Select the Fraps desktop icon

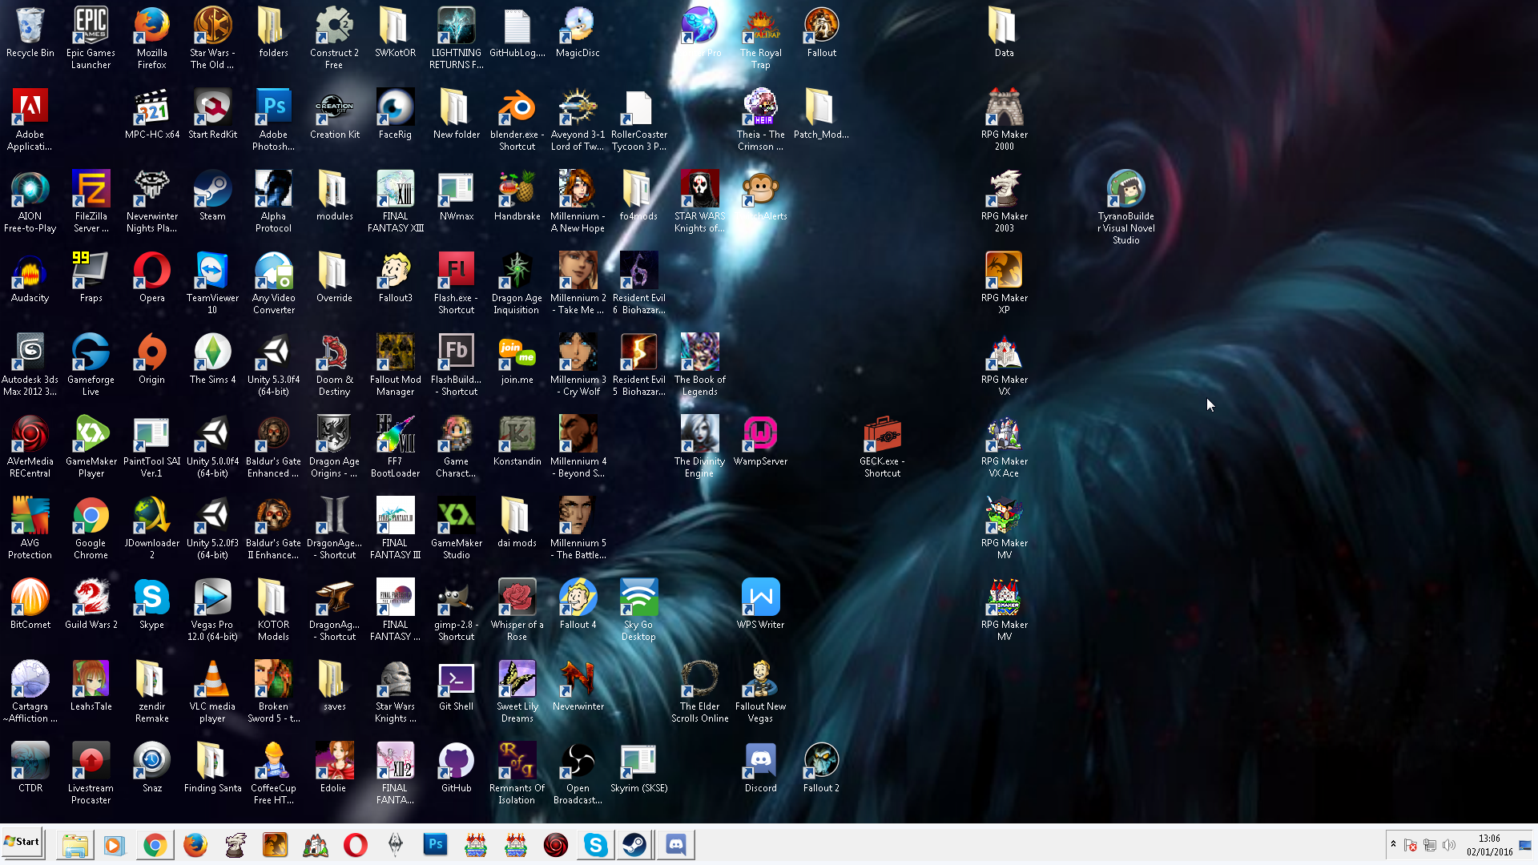point(91,278)
